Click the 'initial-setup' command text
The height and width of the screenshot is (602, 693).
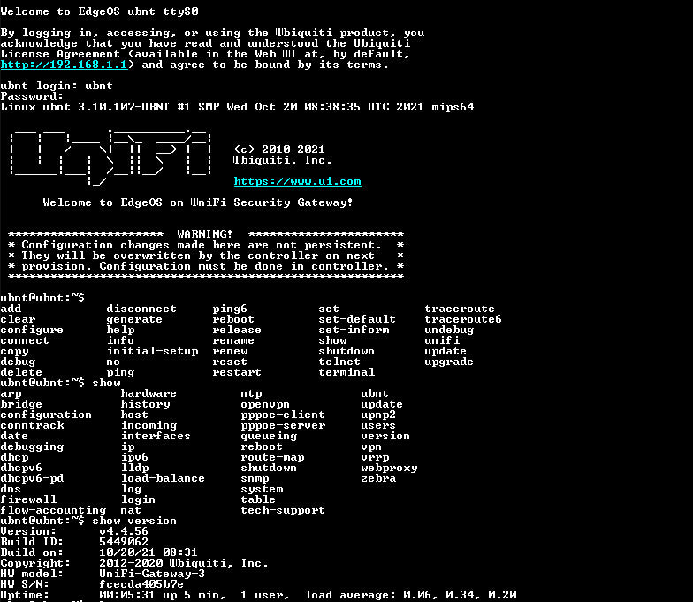(x=152, y=352)
